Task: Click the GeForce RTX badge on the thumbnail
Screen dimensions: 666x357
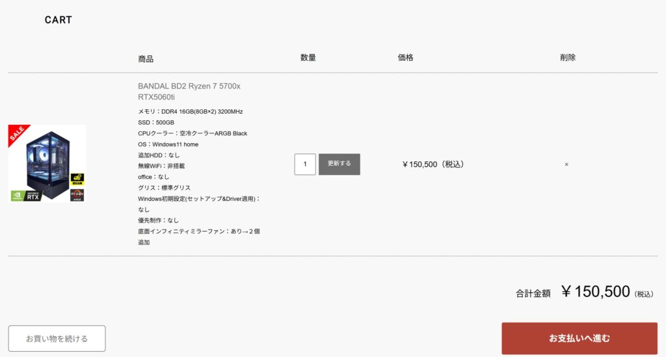Action: [26, 196]
